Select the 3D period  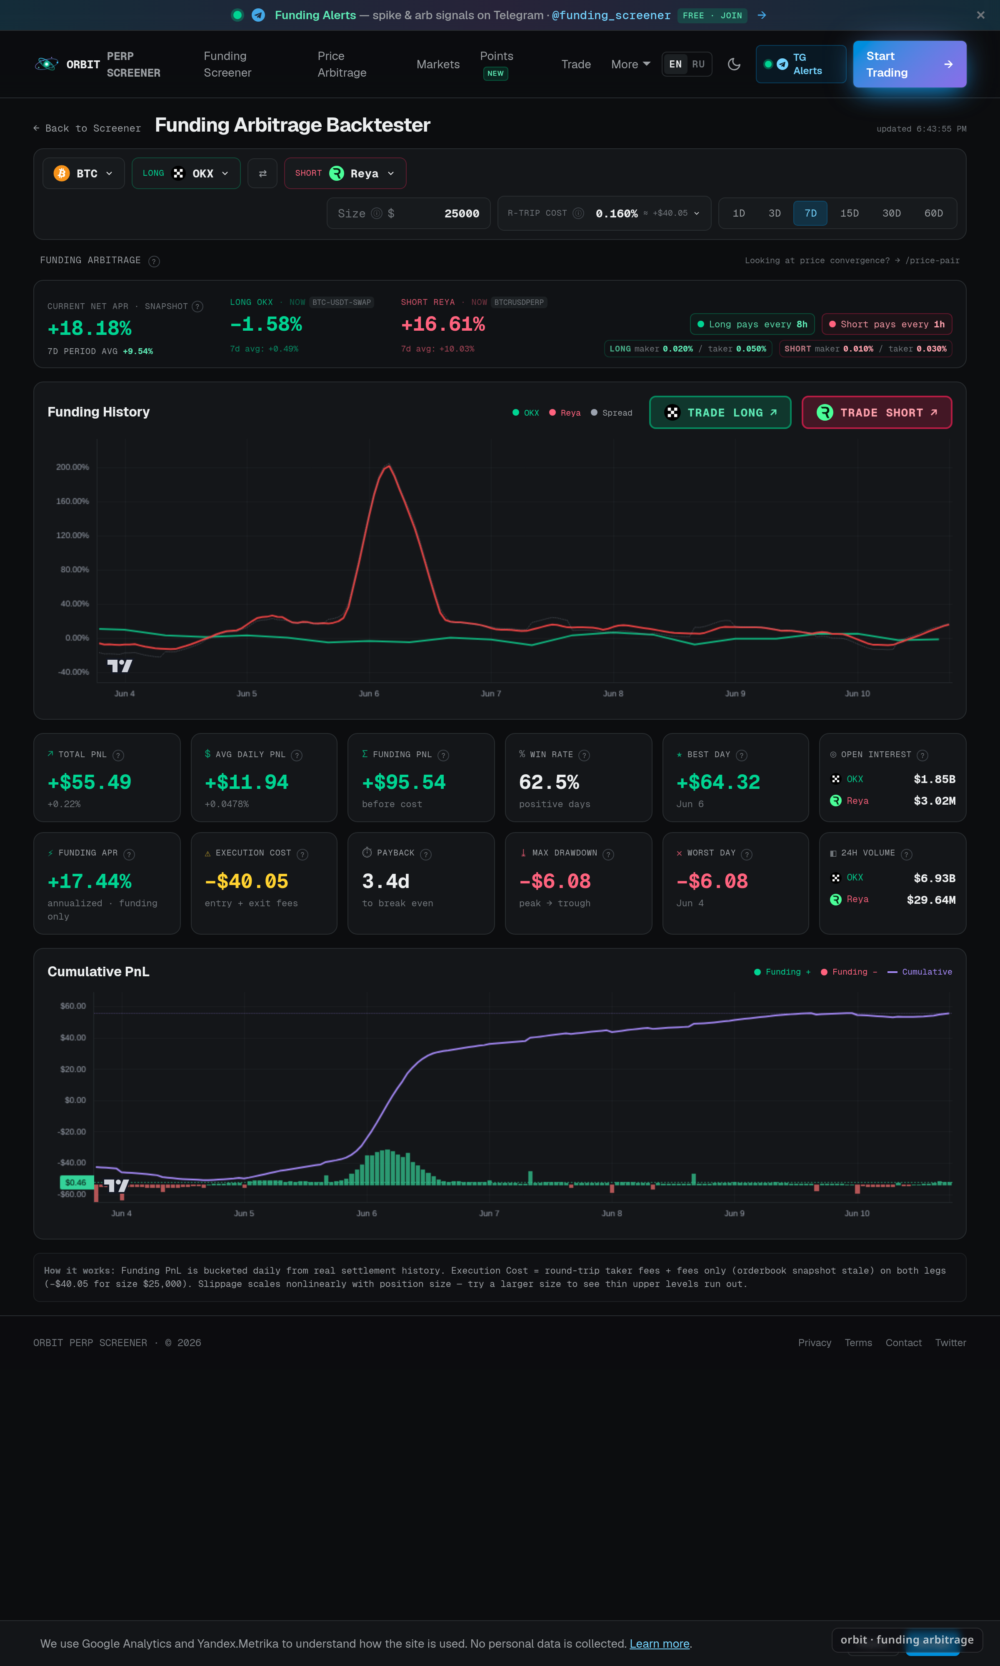point(774,214)
